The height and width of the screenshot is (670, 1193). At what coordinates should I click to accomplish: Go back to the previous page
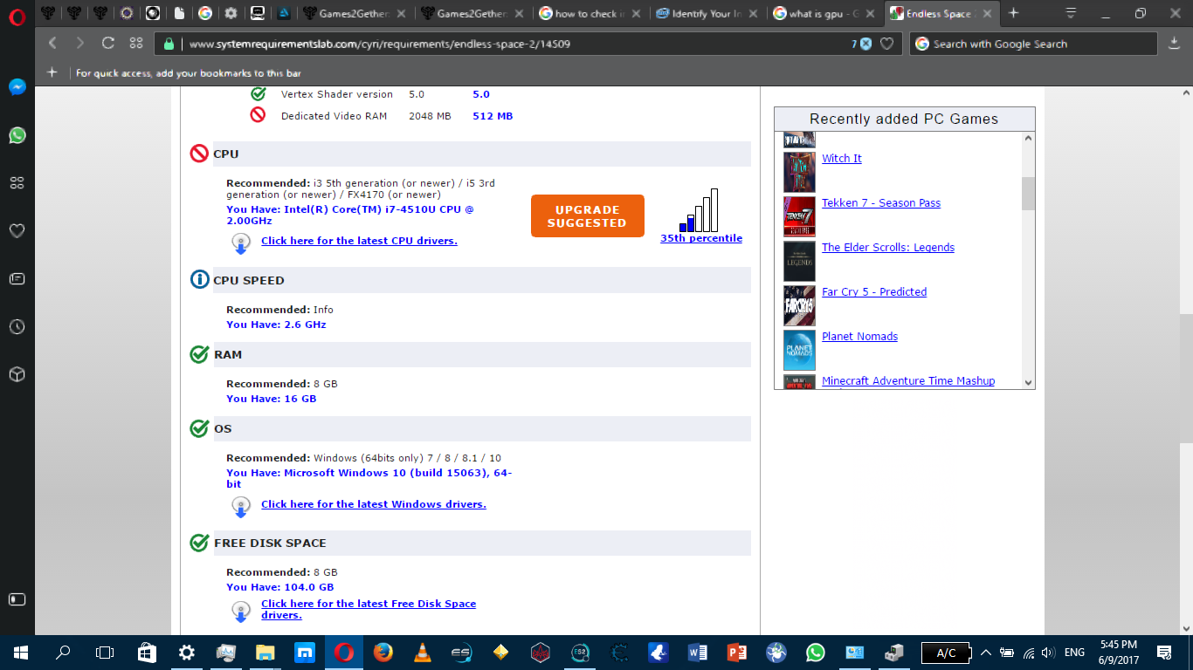click(x=52, y=44)
